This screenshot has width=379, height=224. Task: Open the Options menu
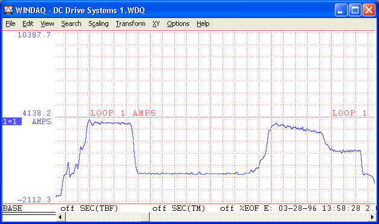[178, 23]
